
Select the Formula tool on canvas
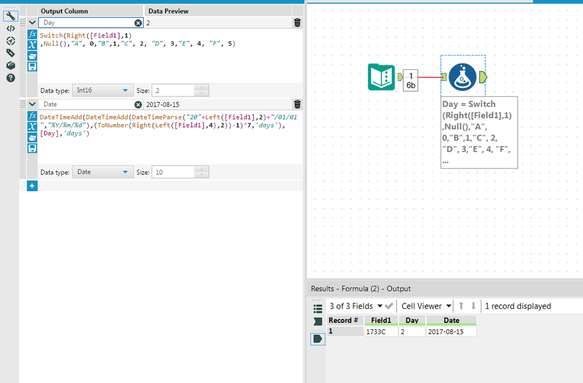463,77
